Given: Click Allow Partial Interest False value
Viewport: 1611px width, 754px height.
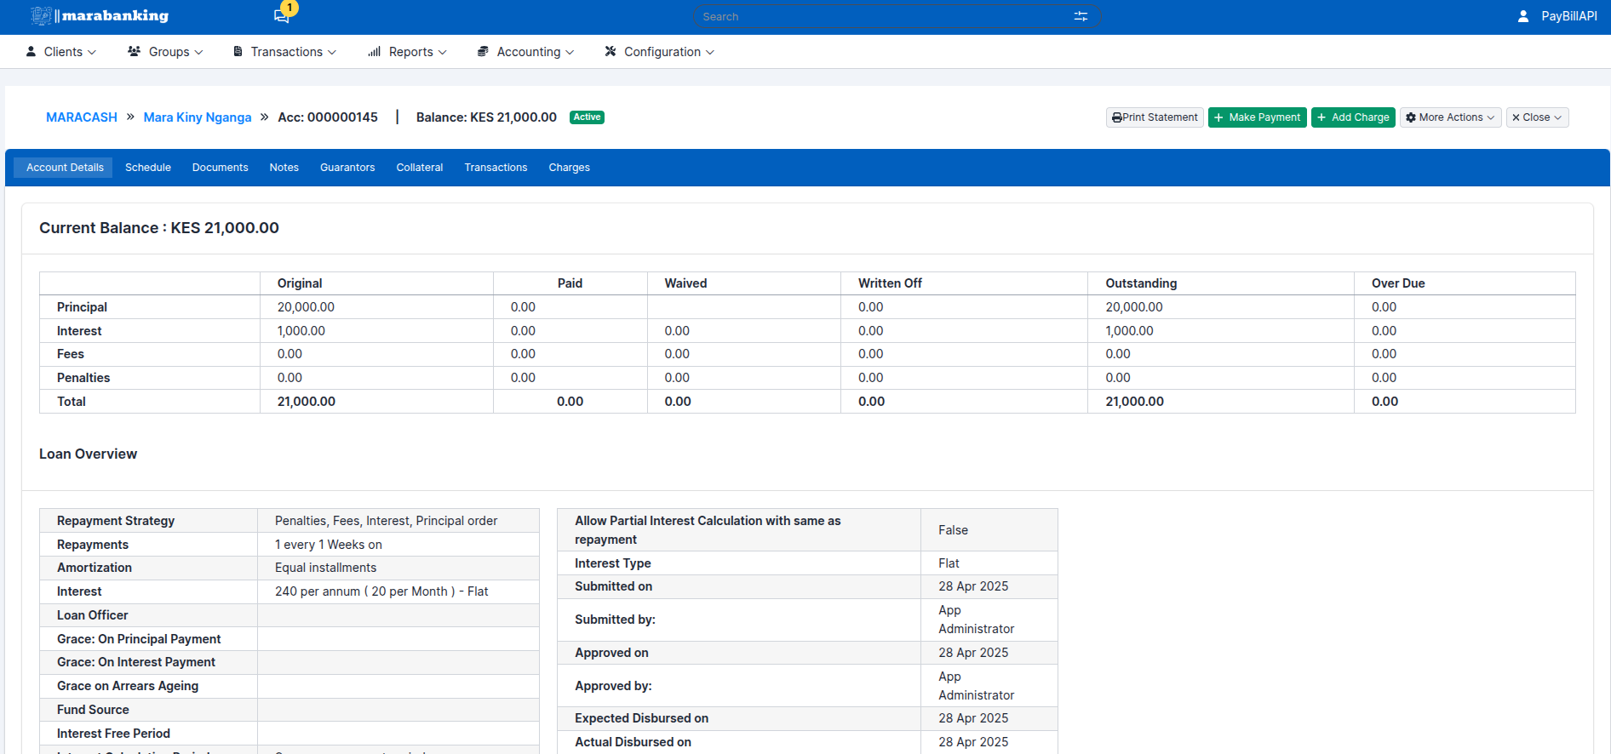Looking at the screenshot, I should [953, 530].
